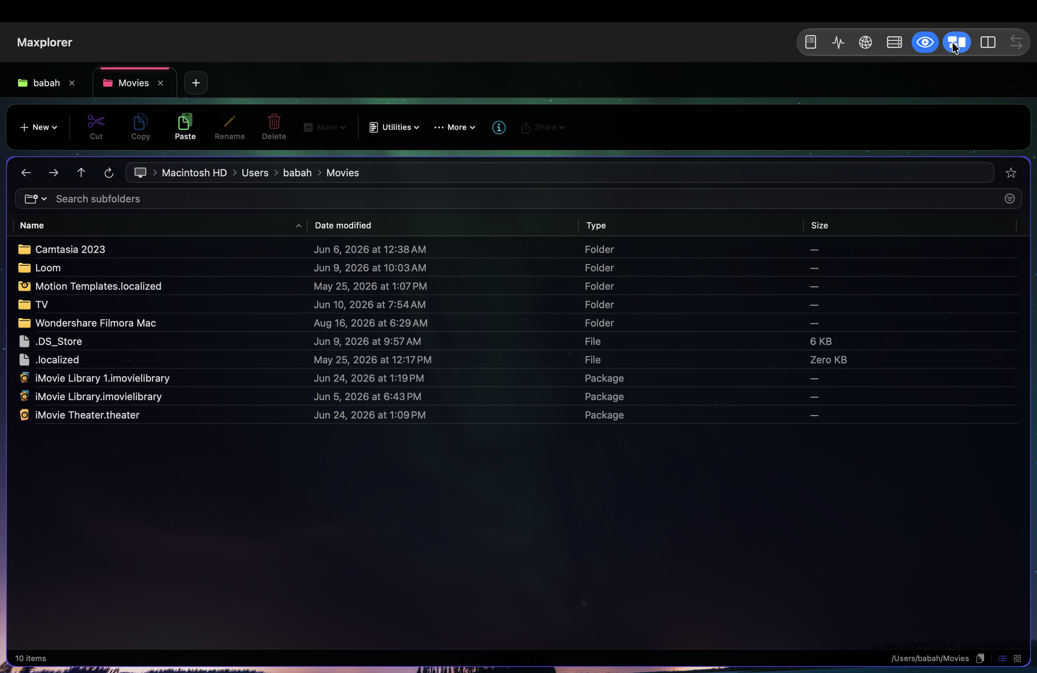This screenshot has height=673, width=1037.
Task: Toggle the preview eye button
Action: [925, 42]
